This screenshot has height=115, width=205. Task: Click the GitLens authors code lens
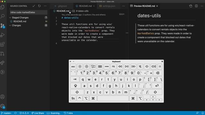(x=83, y=15)
